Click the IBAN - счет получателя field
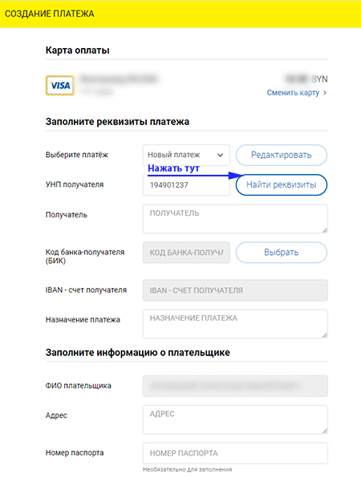This screenshot has height=478, width=361. (235, 290)
